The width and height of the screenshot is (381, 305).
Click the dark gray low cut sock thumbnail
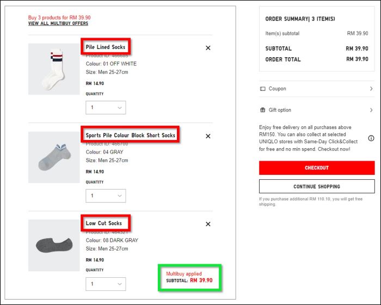54,246
